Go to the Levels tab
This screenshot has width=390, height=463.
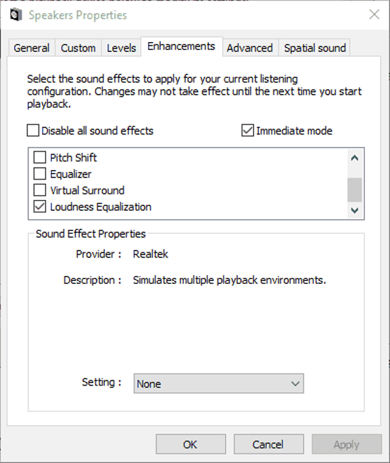tap(121, 48)
